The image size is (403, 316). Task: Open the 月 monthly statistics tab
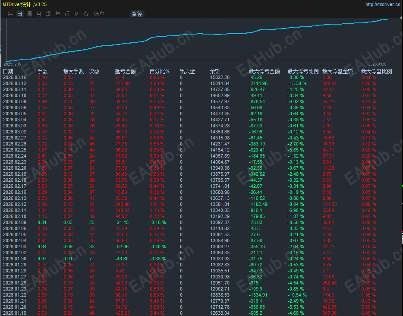[38, 14]
